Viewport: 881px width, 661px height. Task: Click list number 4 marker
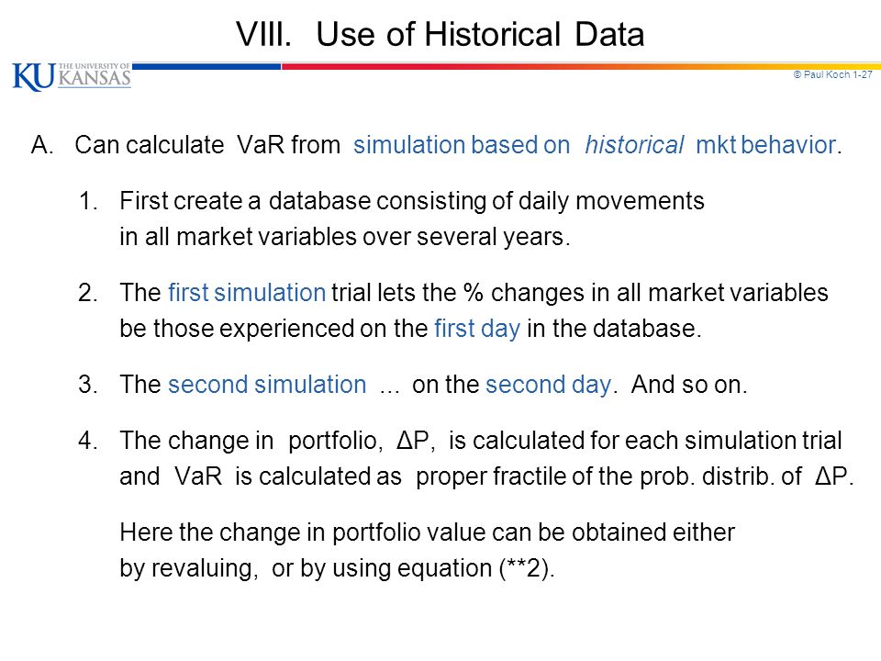(x=88, y=440)
